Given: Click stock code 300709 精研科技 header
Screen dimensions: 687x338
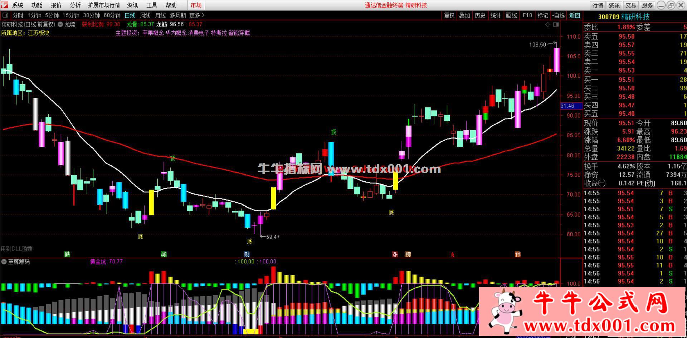Looking at the screenshot, I should coord(624,17).
